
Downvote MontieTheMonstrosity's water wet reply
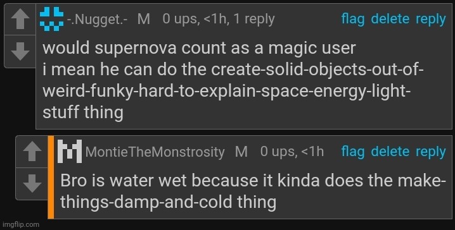[x=32, y=183]
